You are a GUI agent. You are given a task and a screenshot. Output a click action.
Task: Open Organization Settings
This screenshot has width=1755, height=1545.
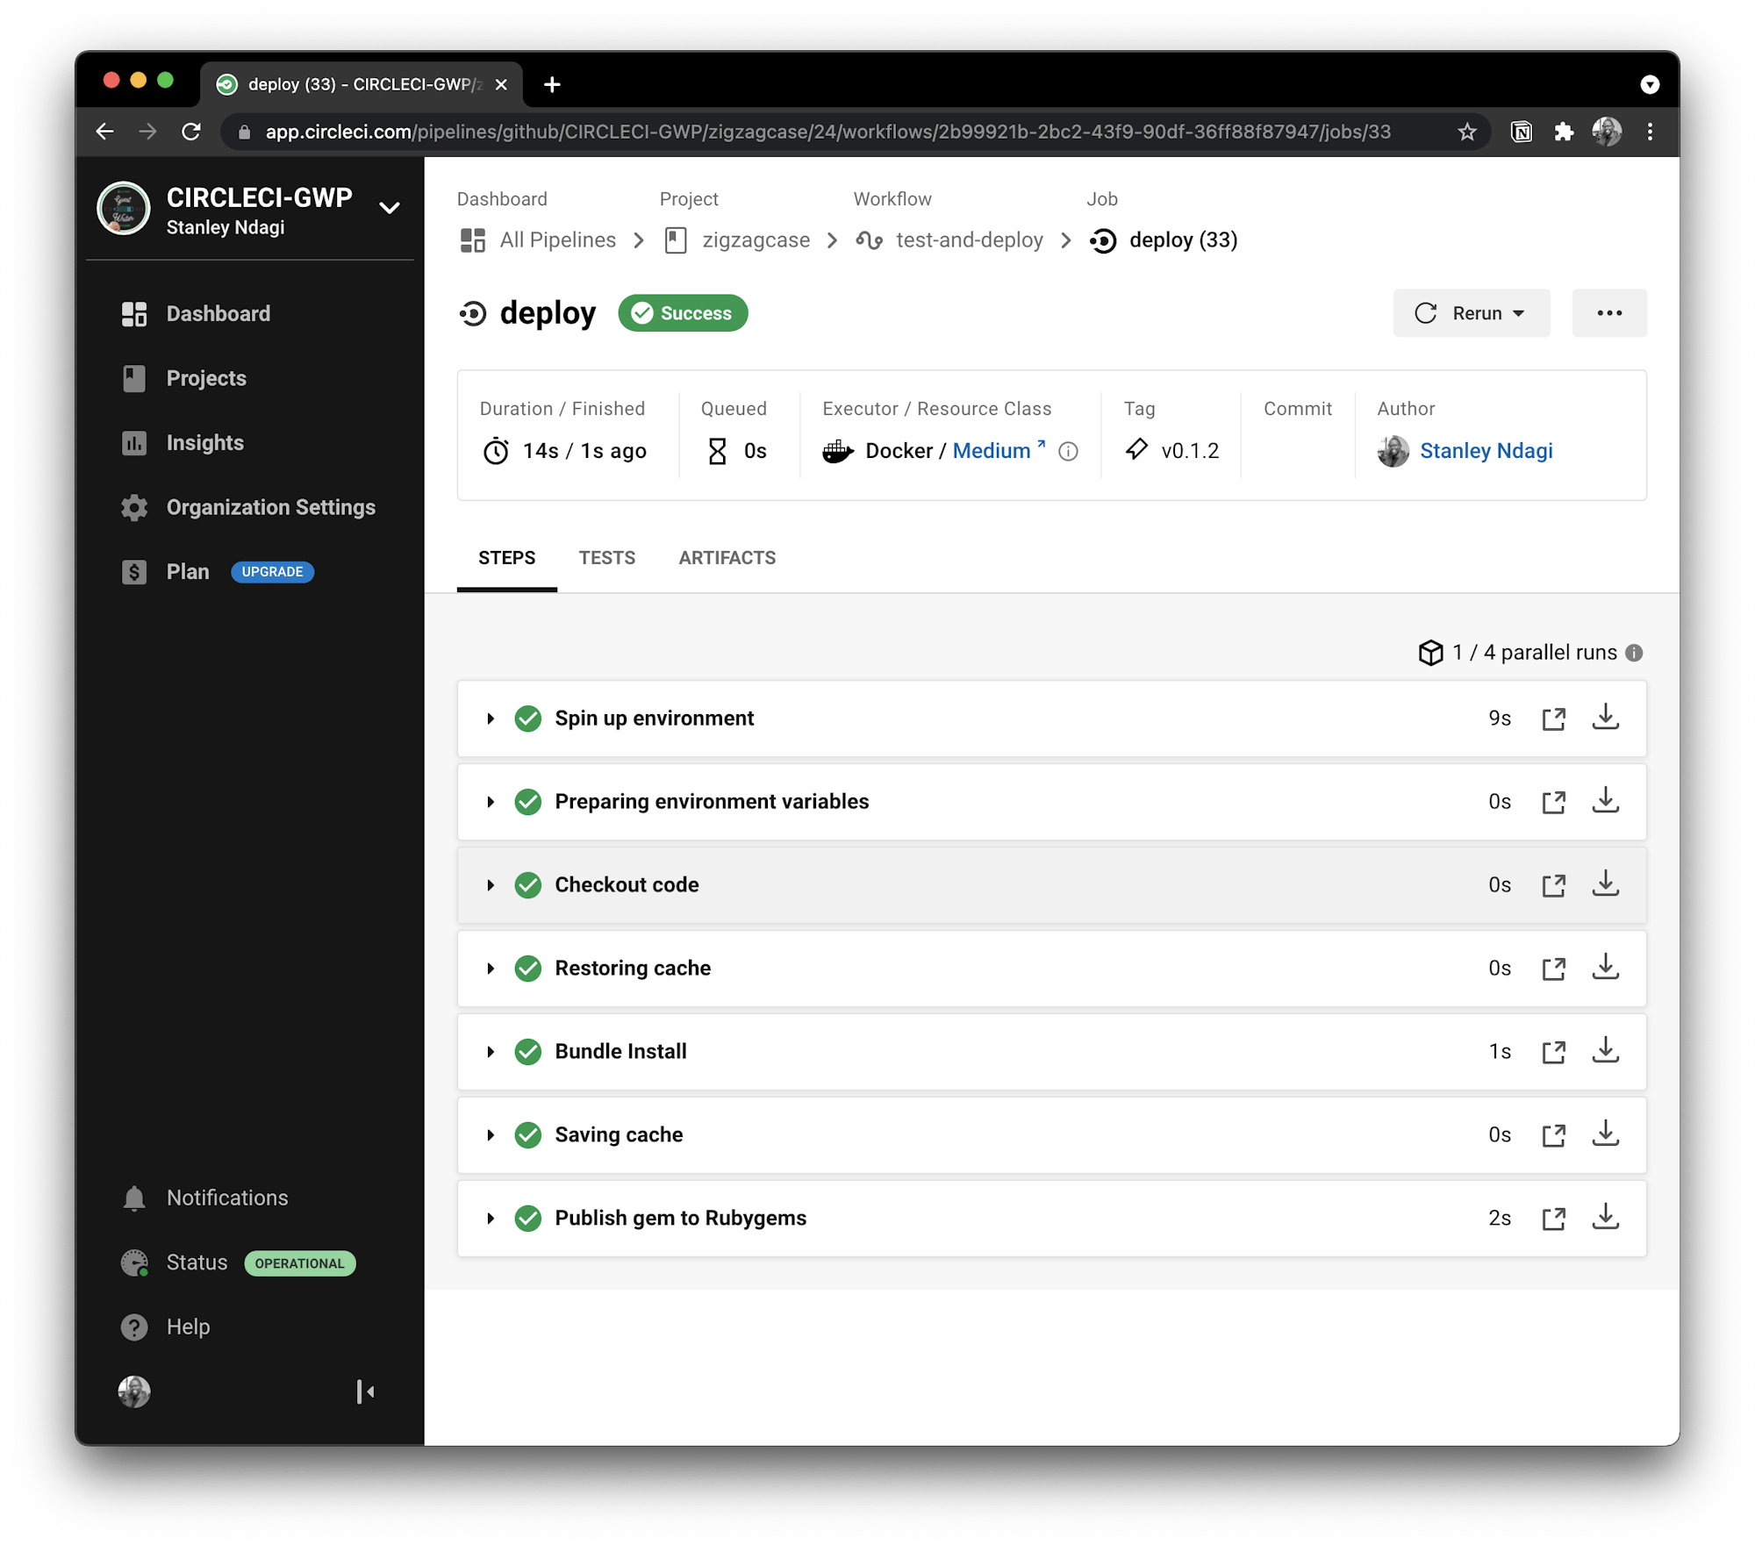pyautogui.click(x=270, y=507)
